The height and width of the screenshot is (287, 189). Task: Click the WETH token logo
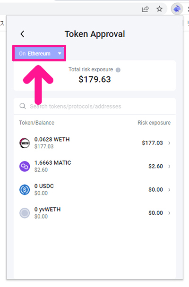25,143
